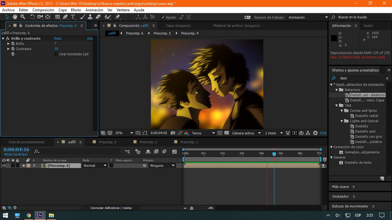Open the Cámara activa dropdown
This screenshot has width=392, height=220.
click(x=246, y=133)
